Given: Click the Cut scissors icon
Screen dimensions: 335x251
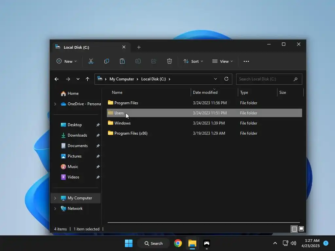Looking at the screenshot, I should (91, 61).
